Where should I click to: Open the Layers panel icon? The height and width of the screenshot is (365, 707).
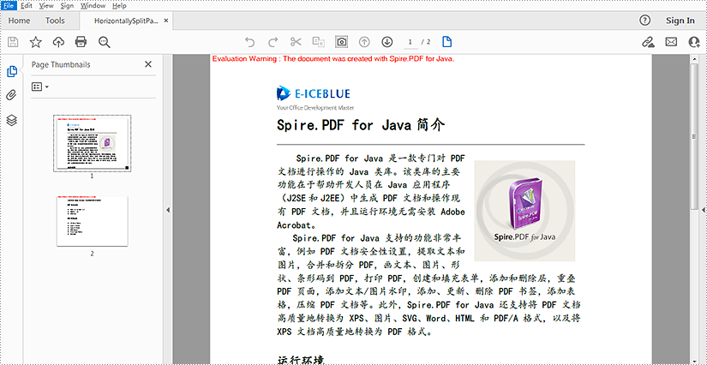pos(12,120)
